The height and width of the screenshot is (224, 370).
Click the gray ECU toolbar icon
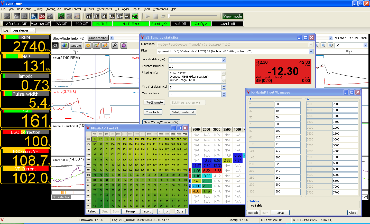(x=24, y=16)
